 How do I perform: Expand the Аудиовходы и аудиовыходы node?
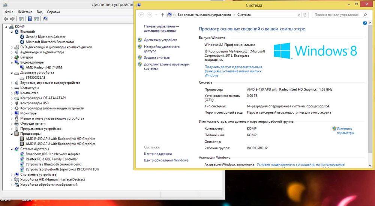coord(12,52)
